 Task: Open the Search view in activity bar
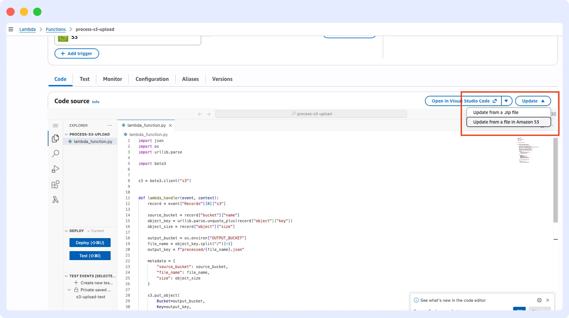pyautogui.click(x=55, y=154)
